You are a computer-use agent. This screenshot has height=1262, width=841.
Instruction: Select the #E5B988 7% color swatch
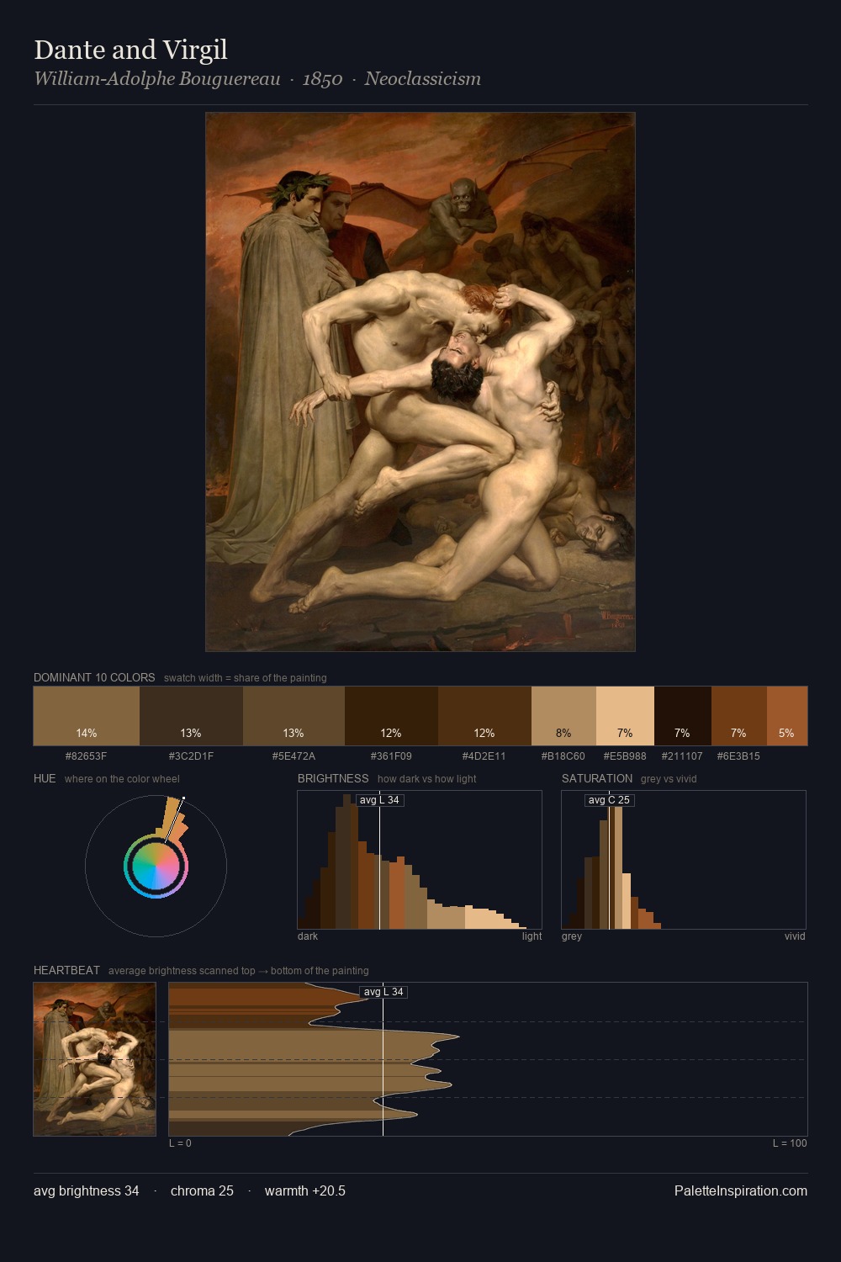[625, 716]
